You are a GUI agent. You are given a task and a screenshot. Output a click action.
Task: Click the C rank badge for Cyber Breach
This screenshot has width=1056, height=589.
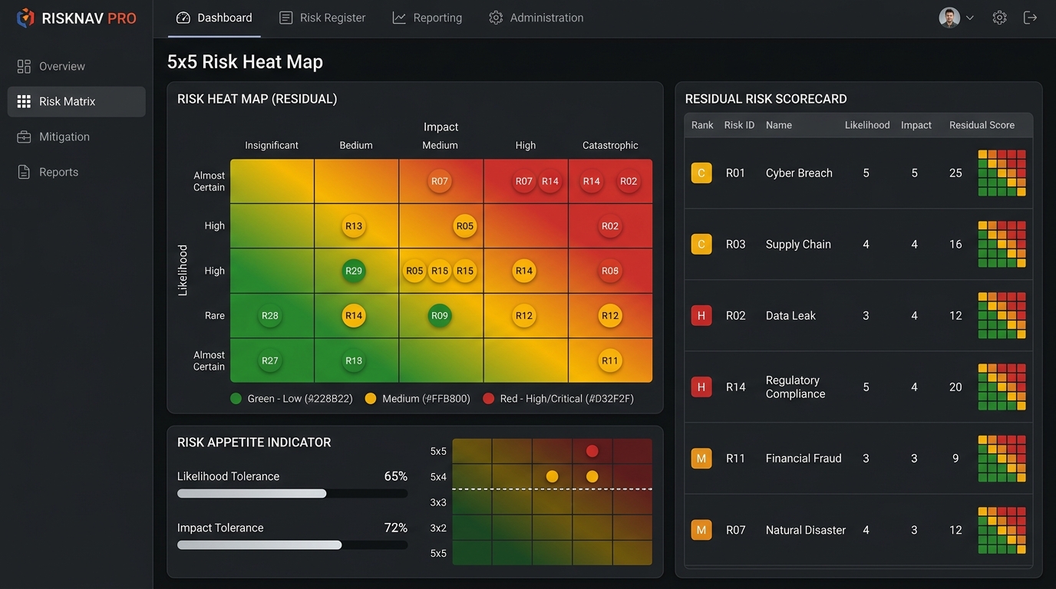point(701,173)
